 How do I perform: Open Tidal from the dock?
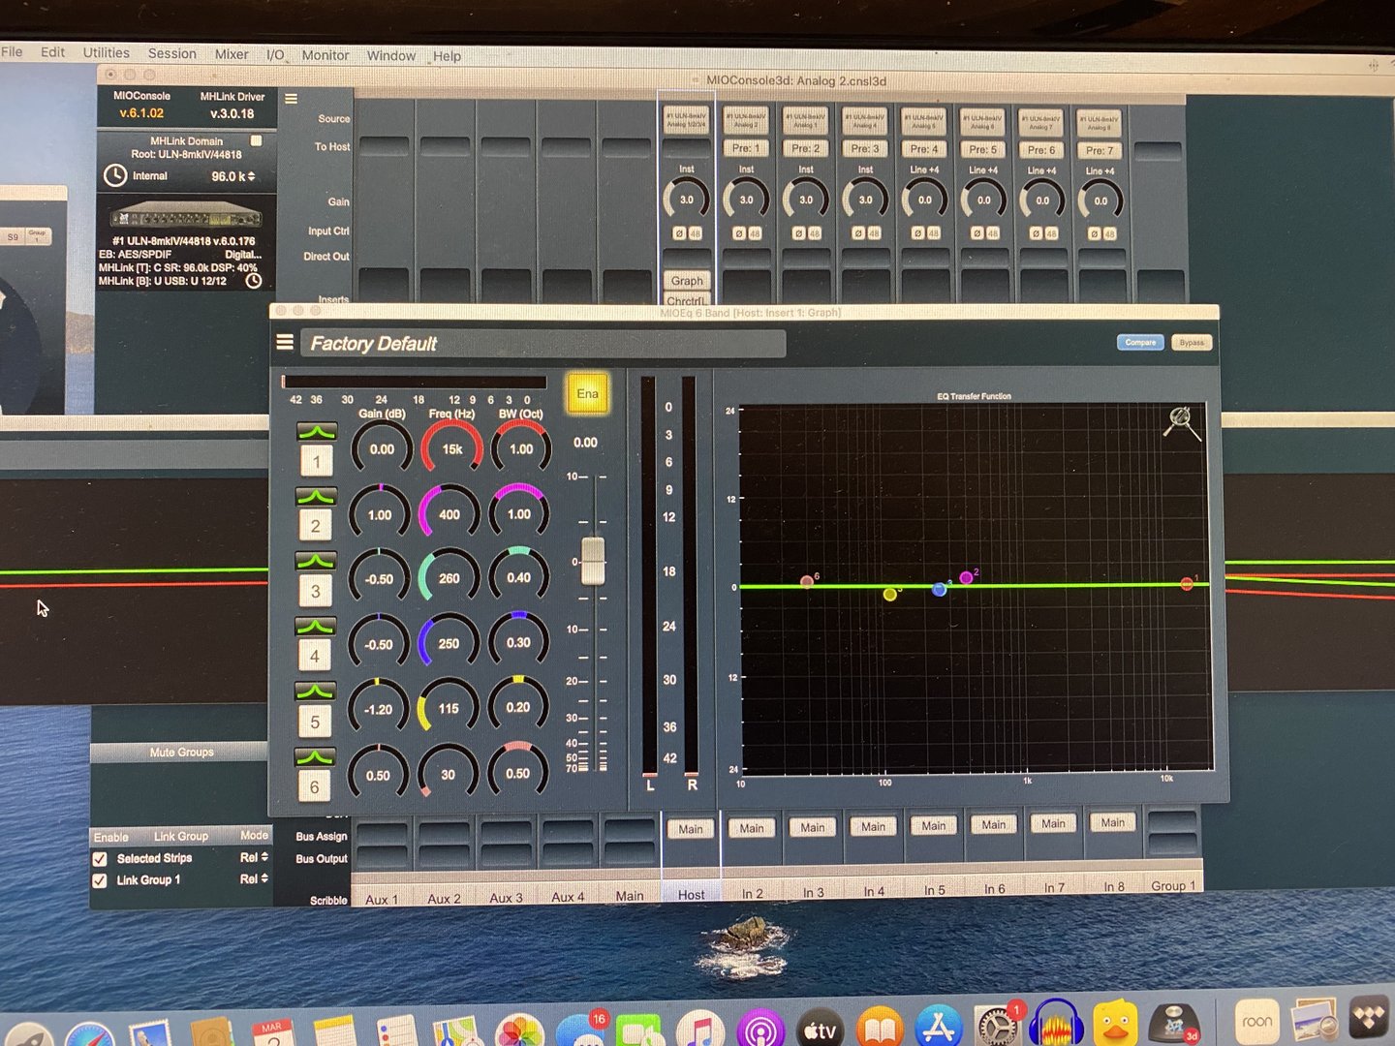coord(1371,1019)
